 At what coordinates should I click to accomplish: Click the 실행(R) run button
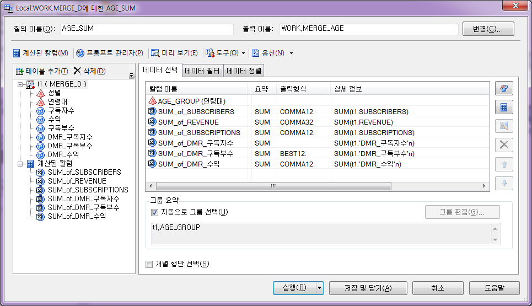[x=294, y=288]
